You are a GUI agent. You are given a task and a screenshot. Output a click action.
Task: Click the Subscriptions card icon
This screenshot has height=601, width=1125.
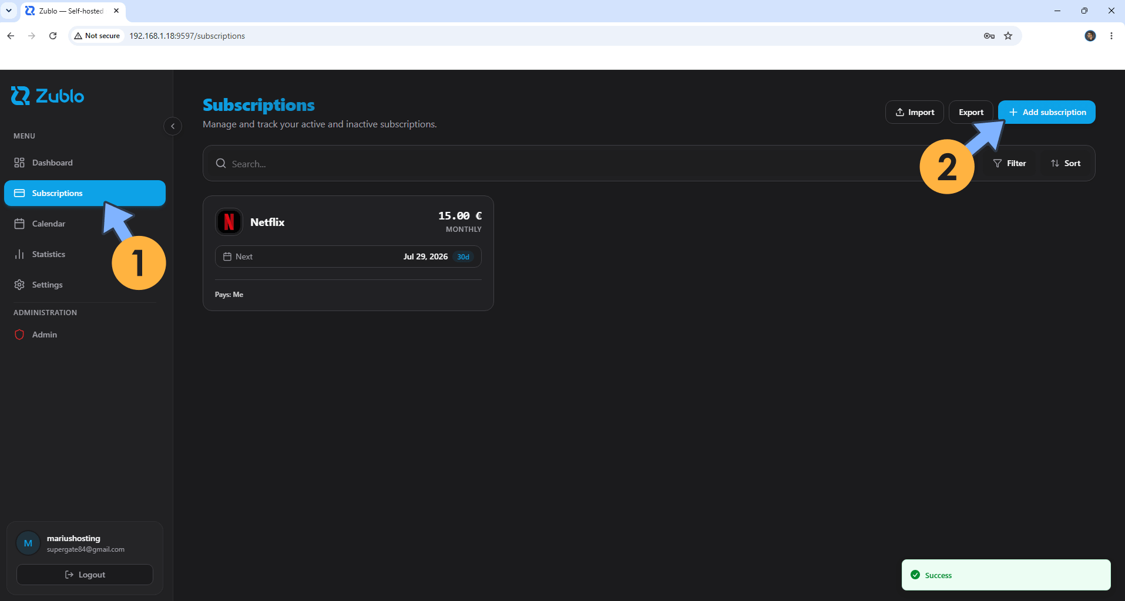point(19,193)
